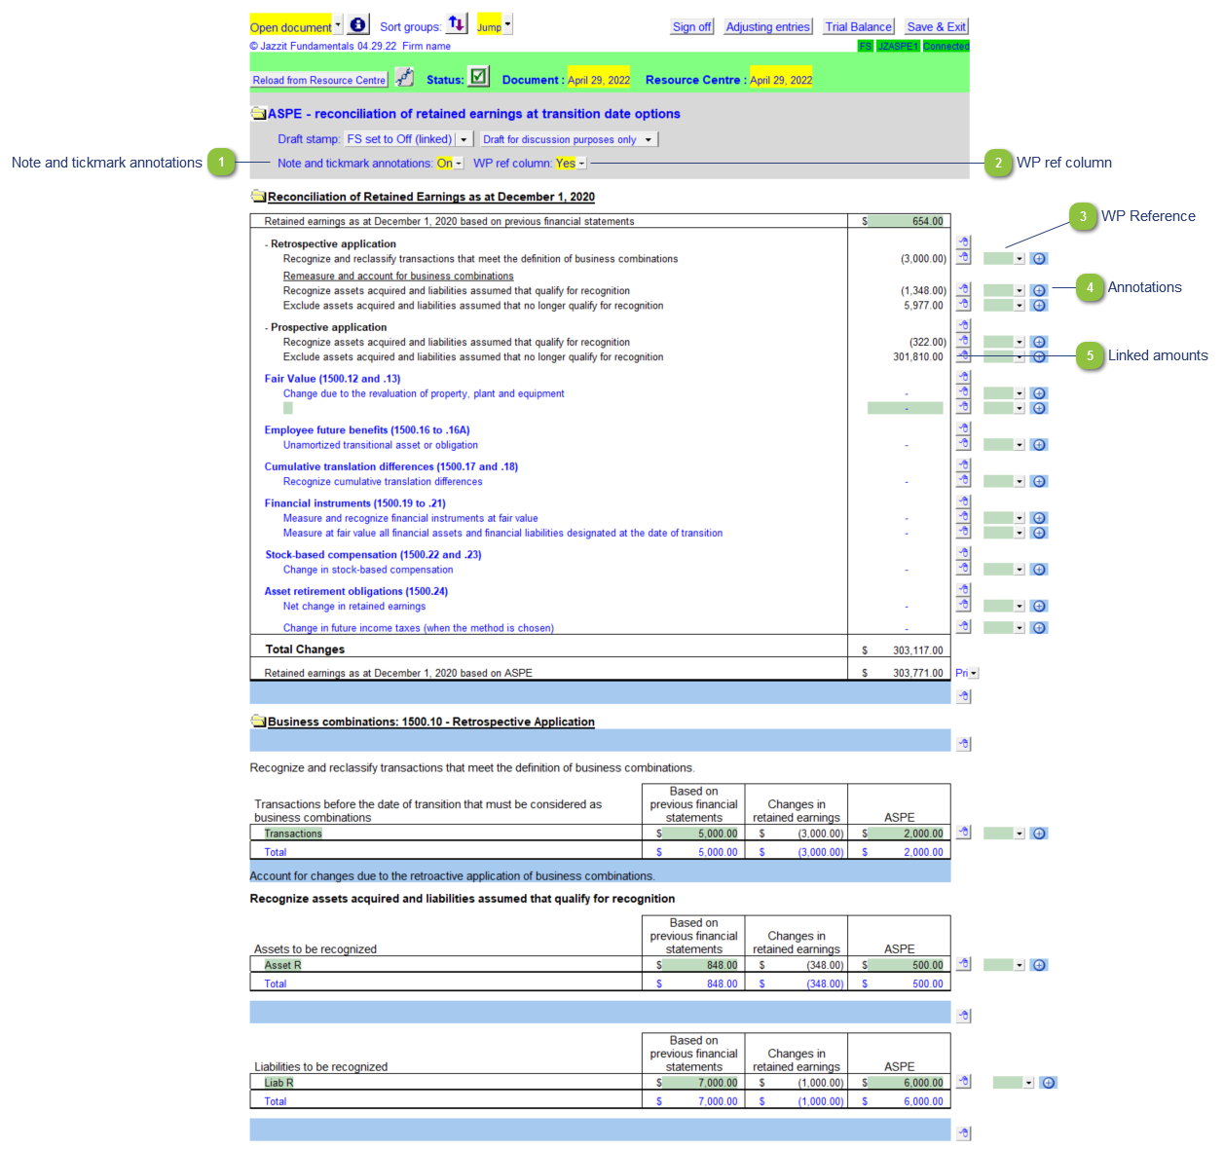Click the Connected status label
Screen dimensions: 1224x1150
[946, 46]
